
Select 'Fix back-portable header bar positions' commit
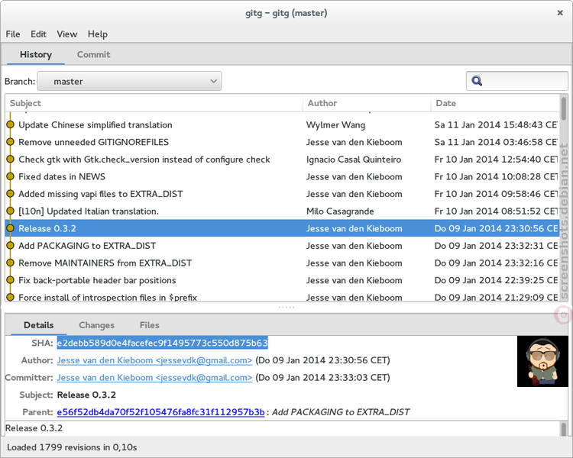point(282,280)
